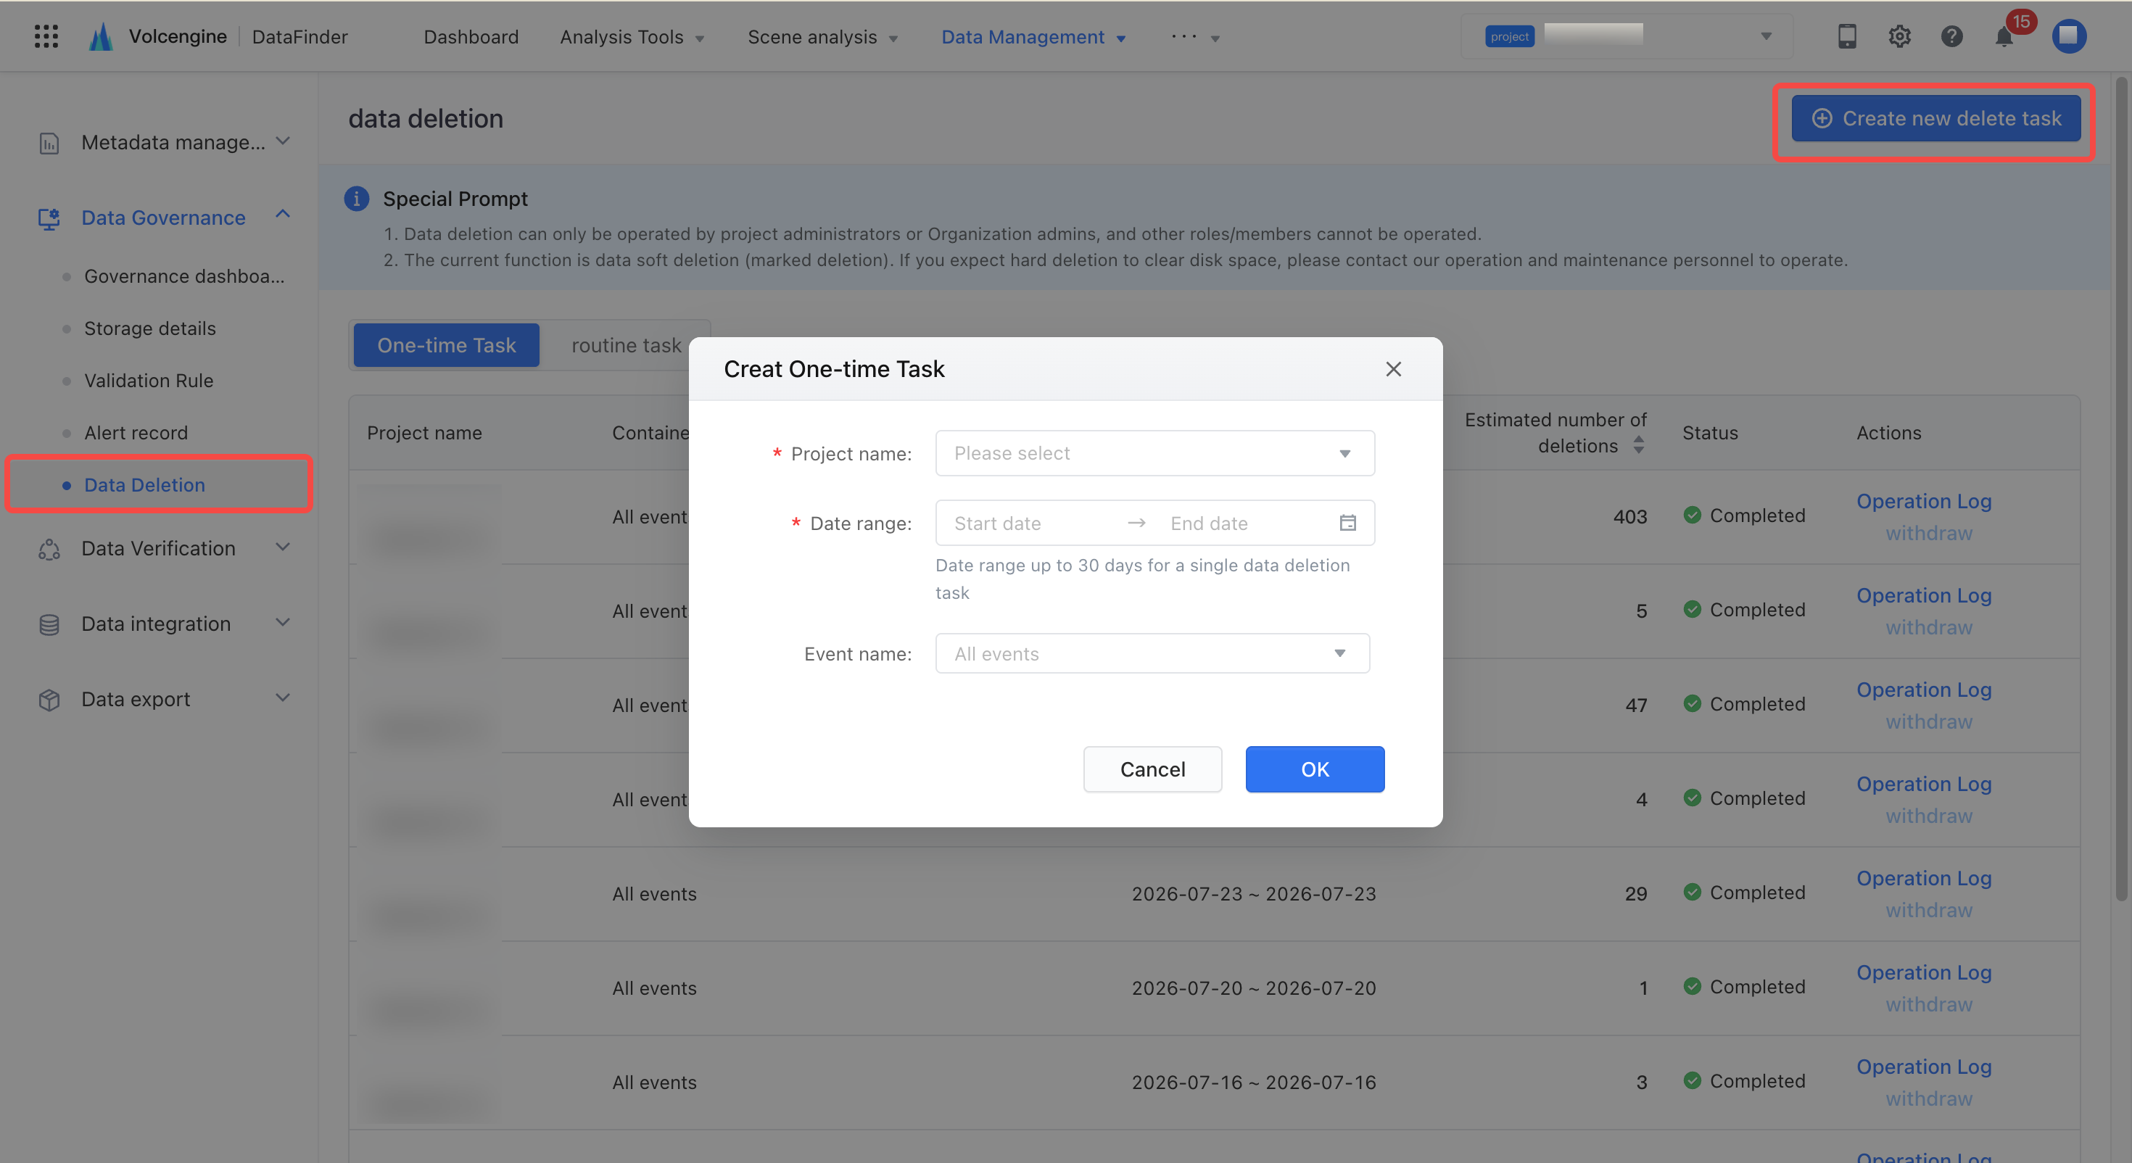Switch to the routine task tab
2132x1163 pixels.
coord(626,345)
